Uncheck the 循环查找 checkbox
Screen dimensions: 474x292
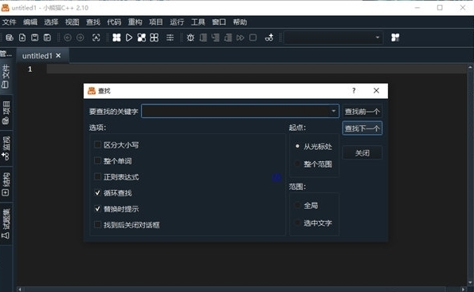[x=97, y=193]
